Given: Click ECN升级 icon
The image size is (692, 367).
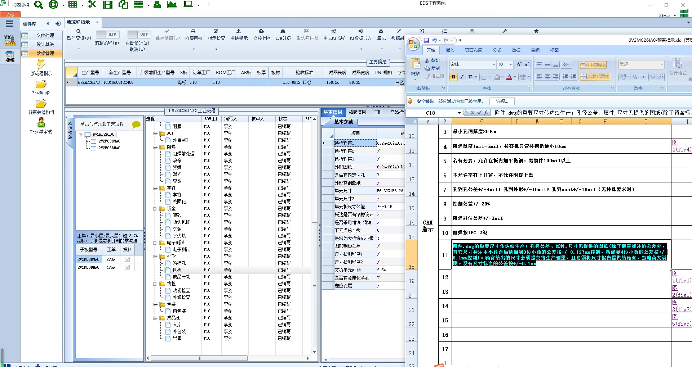Looking at the screenshot, I should pos(283,31).
